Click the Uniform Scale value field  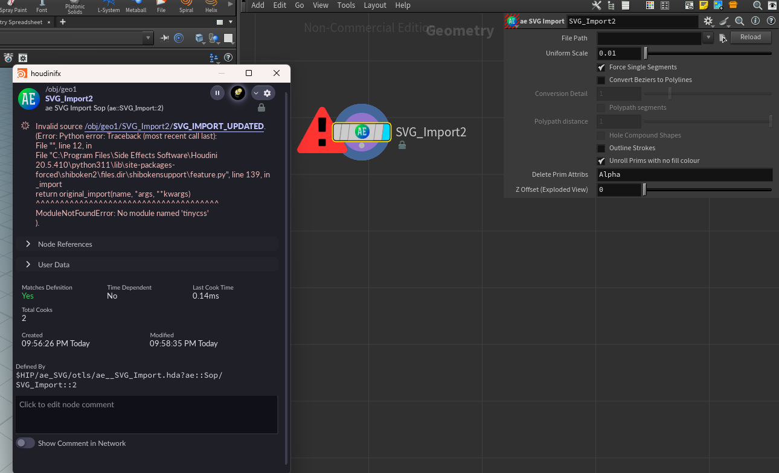[x=619, y=53]
